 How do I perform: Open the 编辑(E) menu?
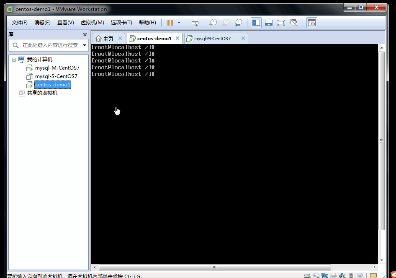42,23
